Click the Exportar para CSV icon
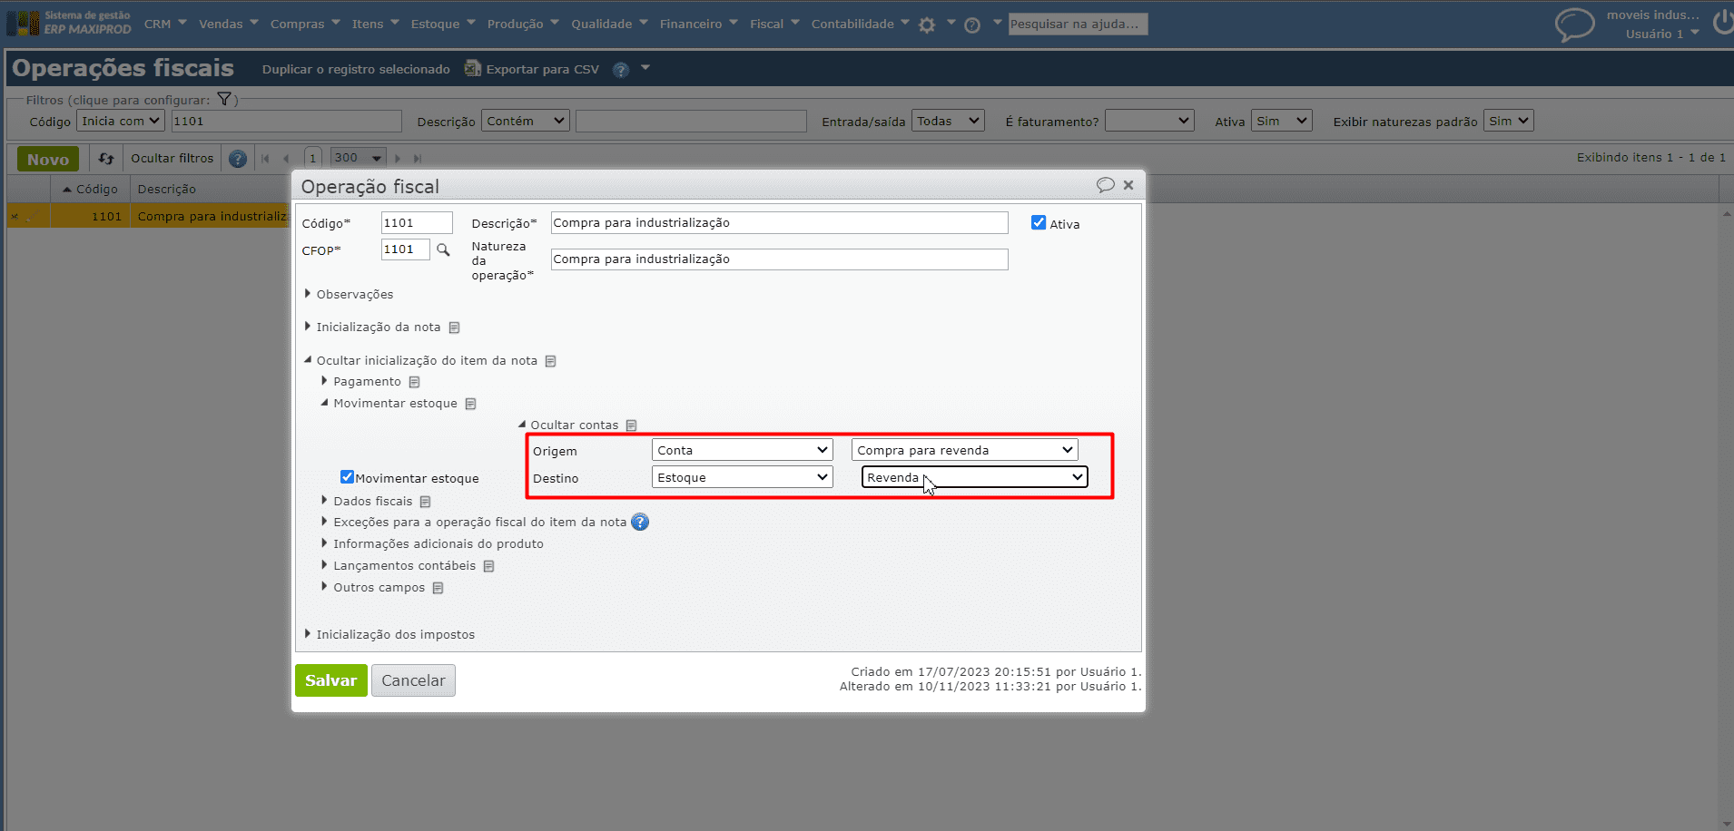This screenshot has height=831, width=1734. (x=472, y=68)
